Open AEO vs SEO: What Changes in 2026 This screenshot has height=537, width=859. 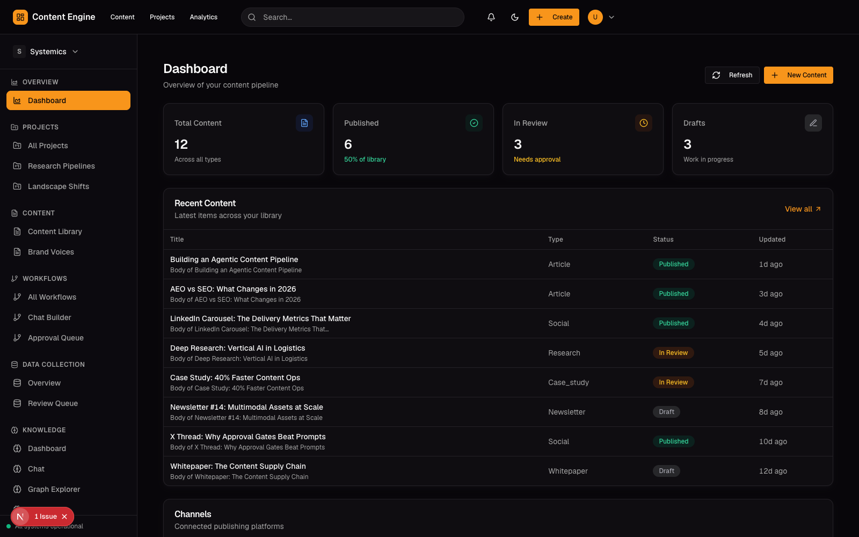(233, 289)
